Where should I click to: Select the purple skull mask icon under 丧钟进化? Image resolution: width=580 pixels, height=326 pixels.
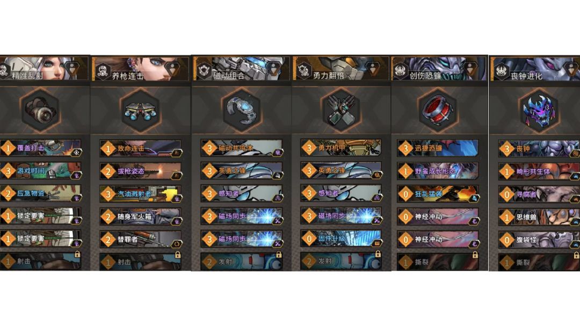point(539,111)
